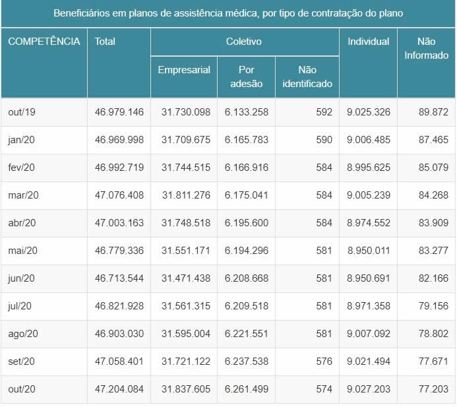
Task: Select the COMPETÊNCIA column header
Action: coord(44,42)
